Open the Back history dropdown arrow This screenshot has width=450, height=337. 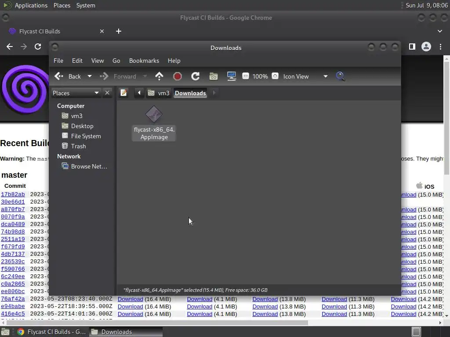coord(90,76)
